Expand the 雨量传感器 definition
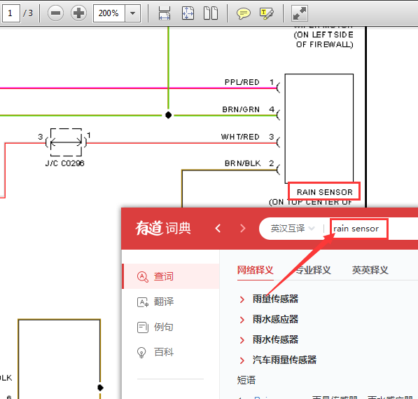This screenshot has height=399, width=418. [x=242, y=299]
